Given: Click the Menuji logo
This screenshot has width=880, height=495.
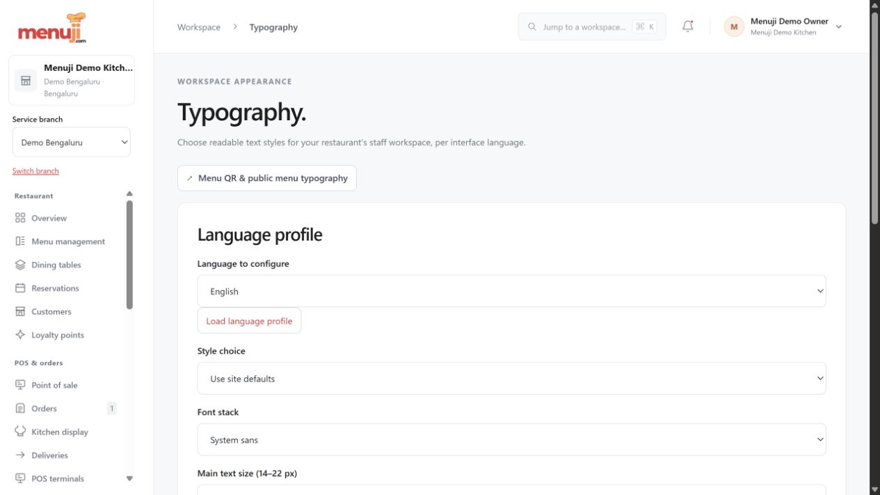Looking at the screenshot, I should tap(52, 28).
